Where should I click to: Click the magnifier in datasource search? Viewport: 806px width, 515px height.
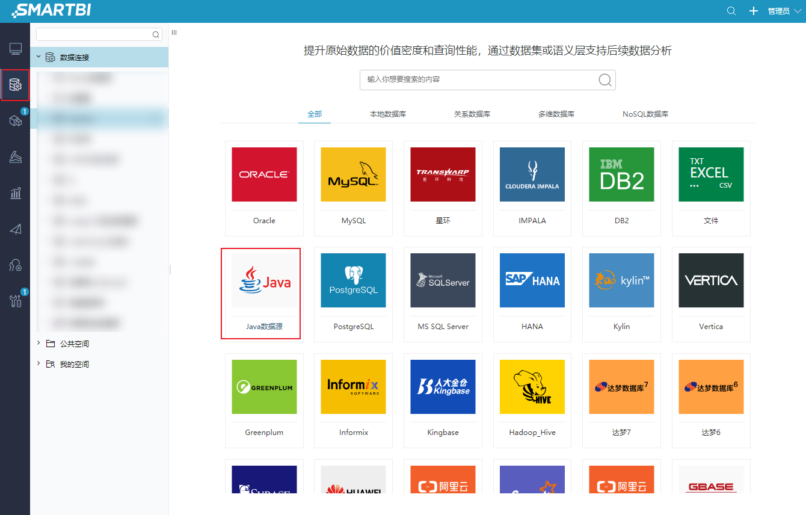tap(605, 80)
